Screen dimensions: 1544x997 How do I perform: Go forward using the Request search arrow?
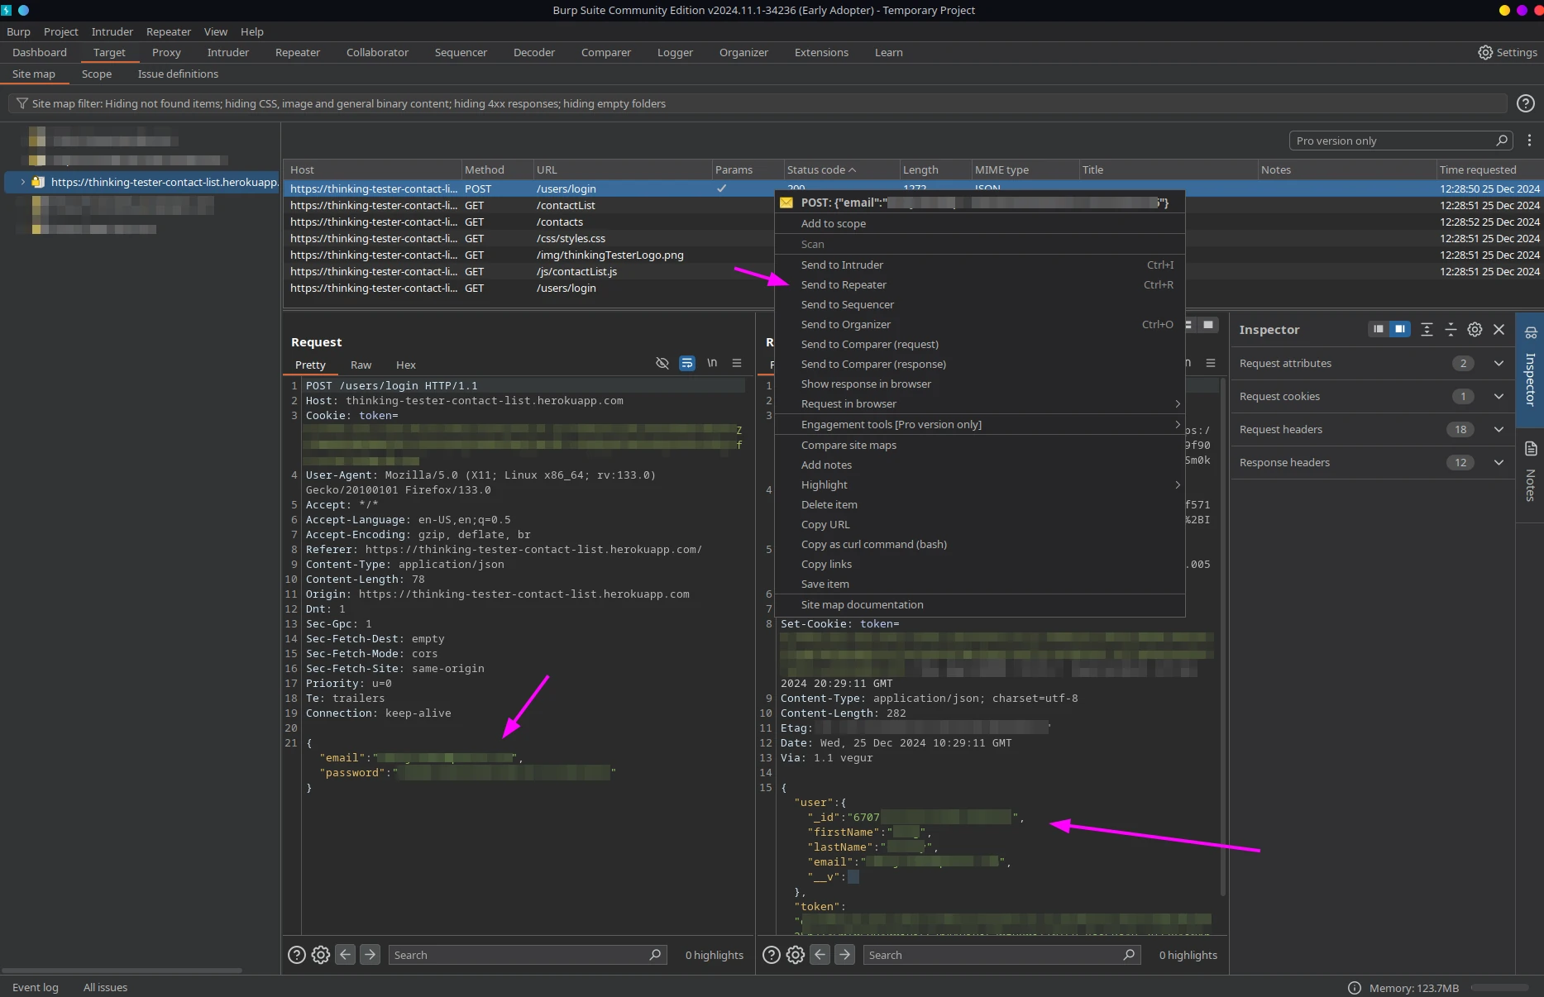point(370,955)
